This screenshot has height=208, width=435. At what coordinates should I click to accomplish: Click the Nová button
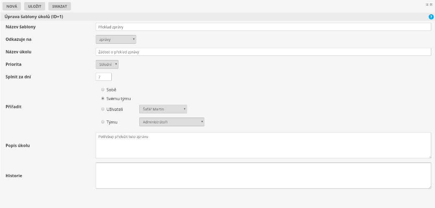tap(12, 6)
